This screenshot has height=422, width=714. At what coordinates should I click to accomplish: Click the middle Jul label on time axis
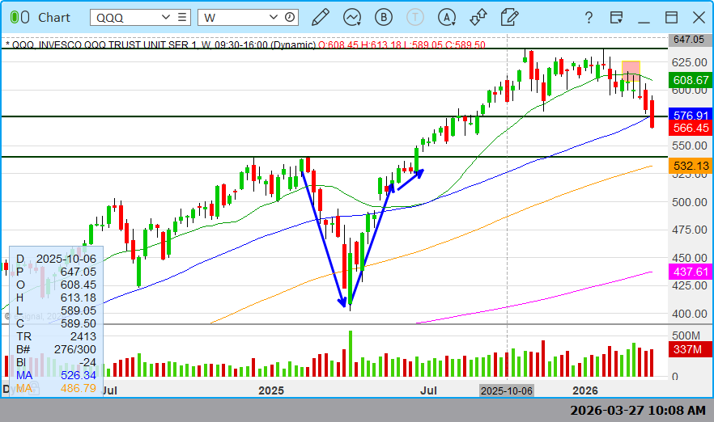tap(428, 390)
